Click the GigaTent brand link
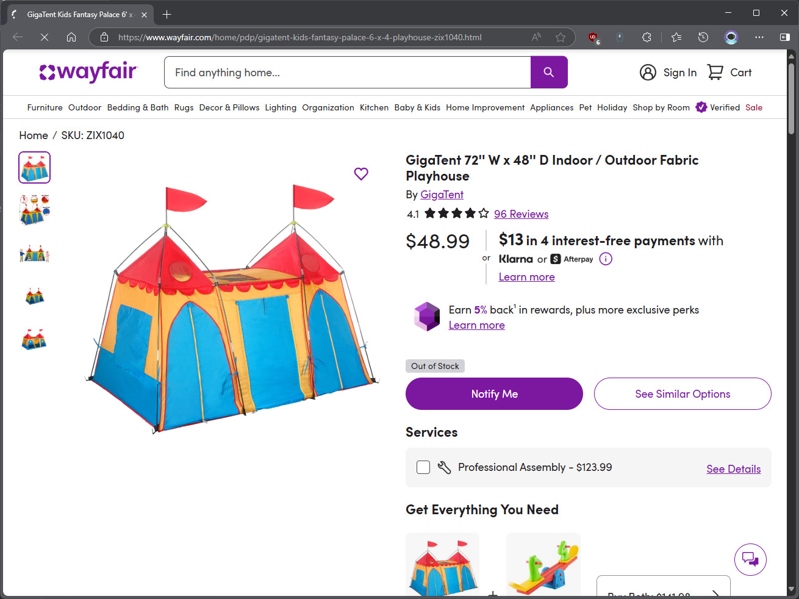 coord(442,195)
